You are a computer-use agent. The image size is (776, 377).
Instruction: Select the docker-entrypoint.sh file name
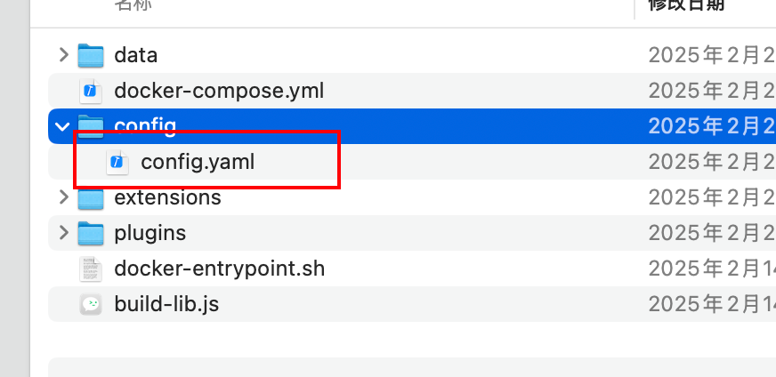219,269
